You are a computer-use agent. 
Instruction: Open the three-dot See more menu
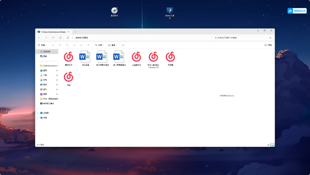click(x=123, y=45)
